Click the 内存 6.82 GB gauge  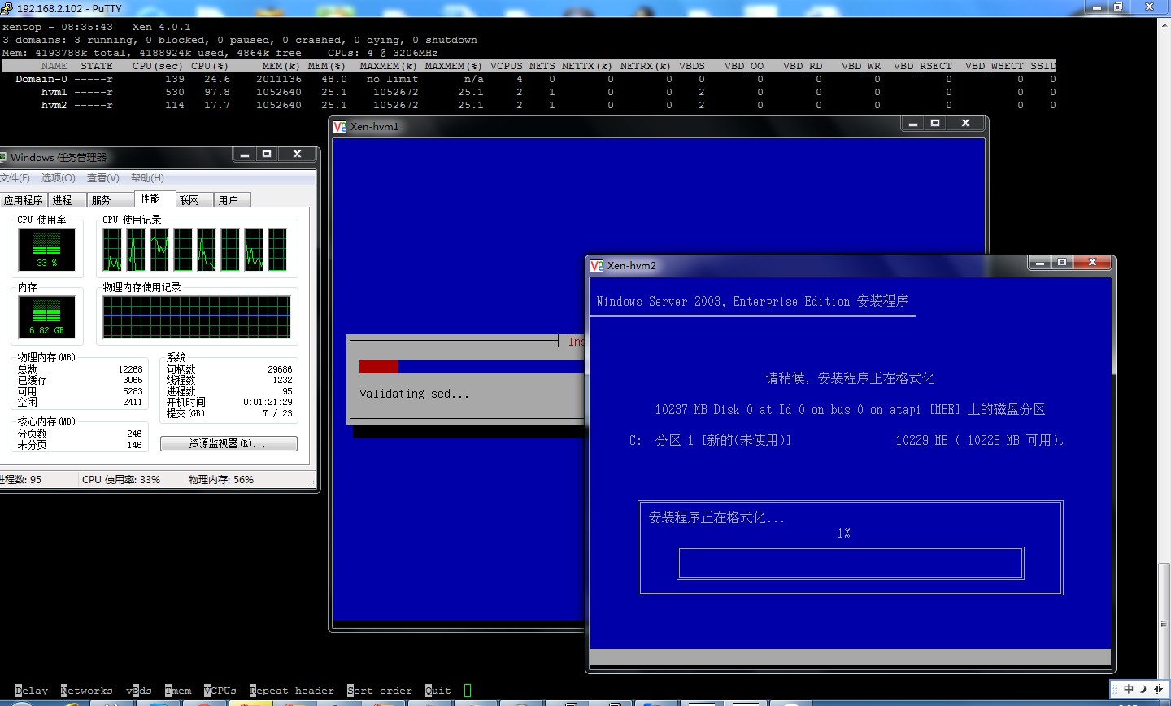[x=47, y=317]
